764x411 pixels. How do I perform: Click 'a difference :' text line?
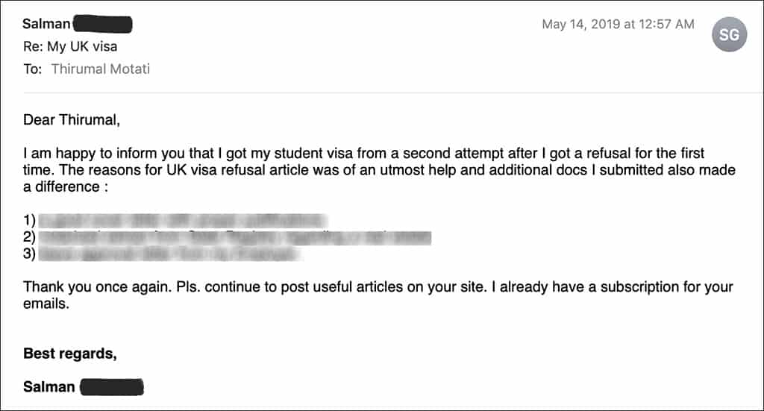[66, 186]
